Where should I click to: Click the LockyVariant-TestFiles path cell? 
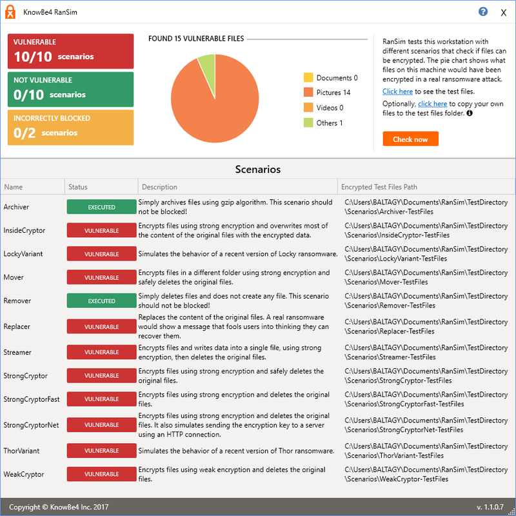tap(426, 253)
